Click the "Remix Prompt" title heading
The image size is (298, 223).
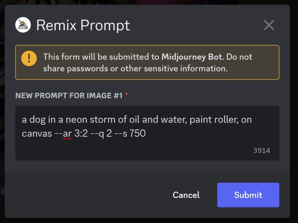tap(83, 25)
